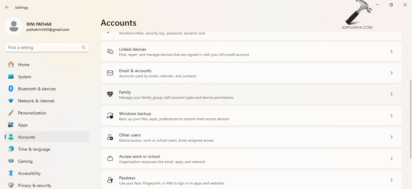Expand Email & accounts via chevron arrow
This screenshot has width=412, height=189.
point(391,73)
